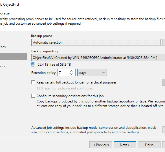
Task: Open the retention policy days dropdown
Action: coord(92,73)
